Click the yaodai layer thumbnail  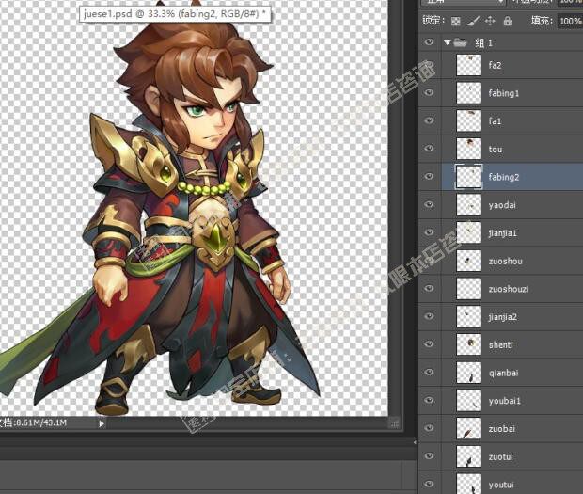(x=468, y=205)
